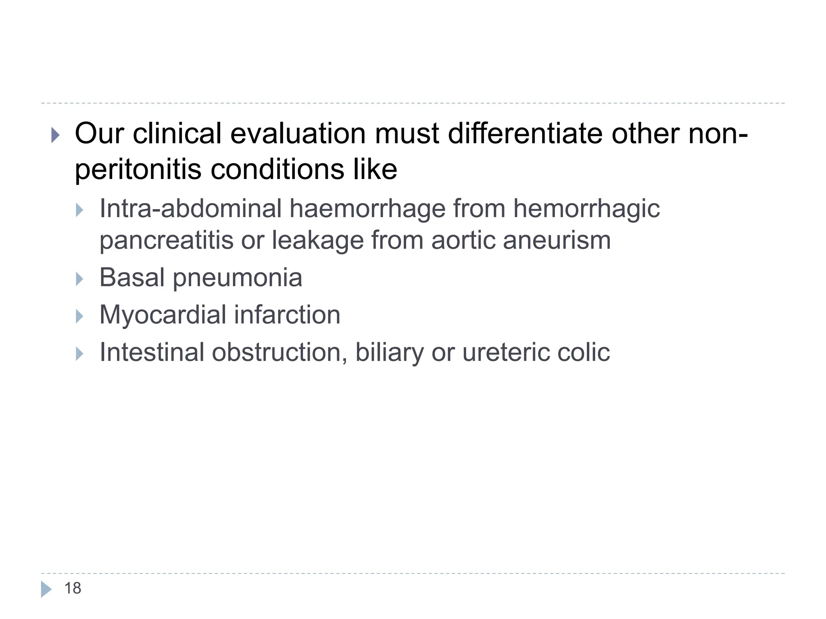
Task: Click the 'Intra-abdominal haemorrhage from hemorrhagic' line
Action: 380,209
